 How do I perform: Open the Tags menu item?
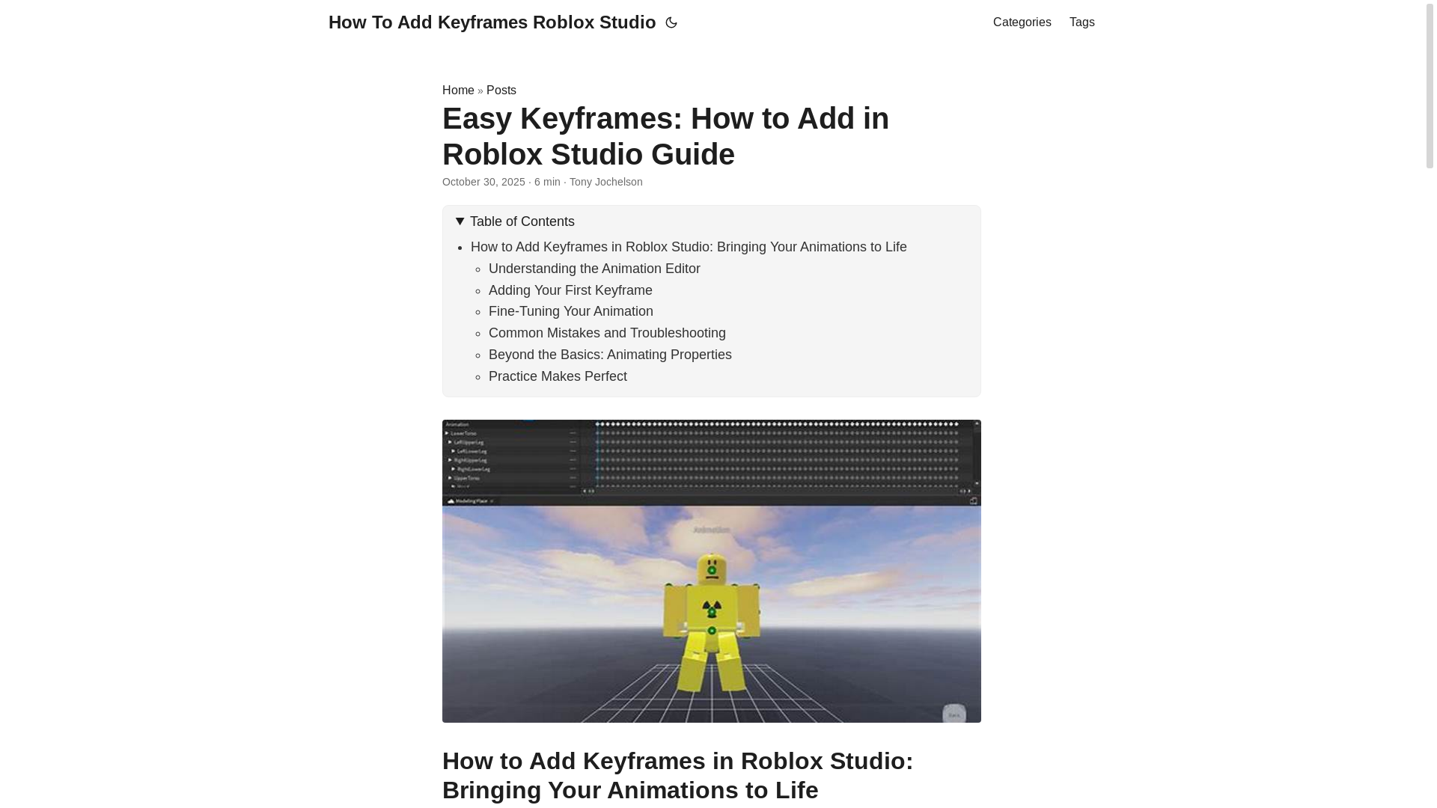click(x=1081, y=22)
